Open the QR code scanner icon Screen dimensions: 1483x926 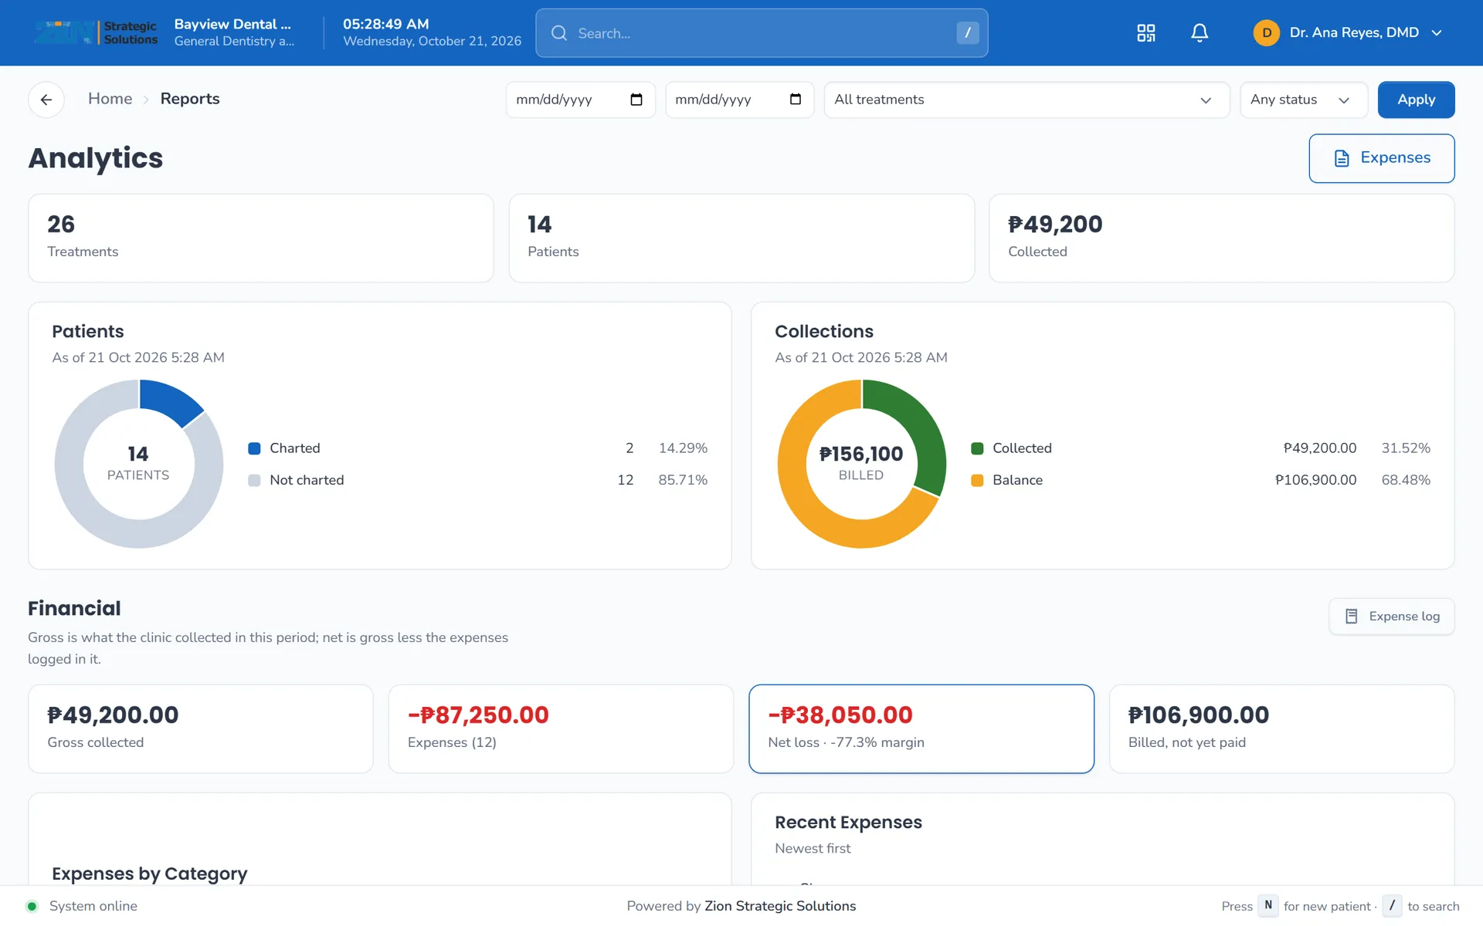(1145, 32)
